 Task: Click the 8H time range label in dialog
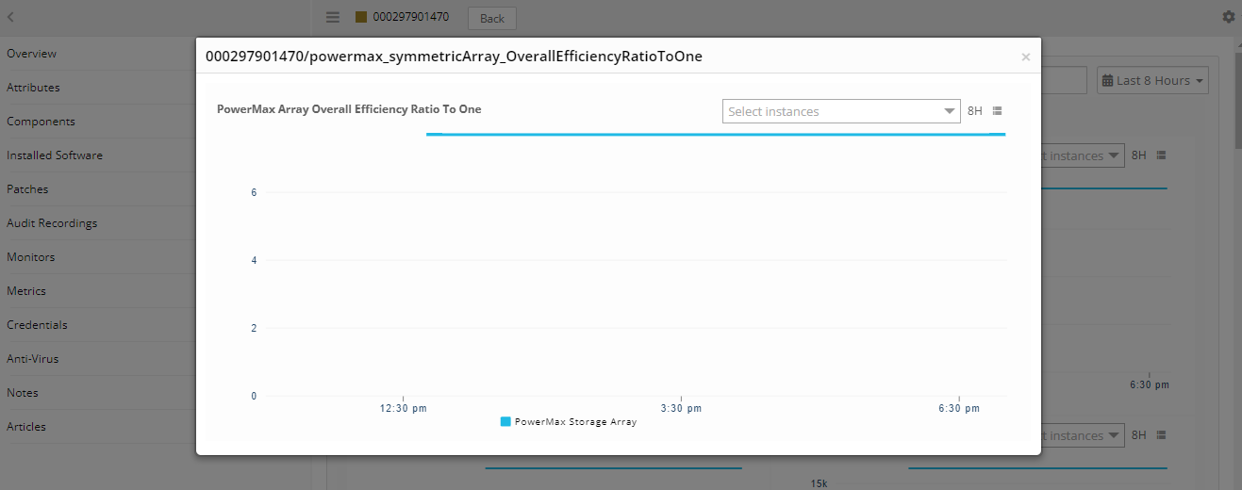(975, 111)
